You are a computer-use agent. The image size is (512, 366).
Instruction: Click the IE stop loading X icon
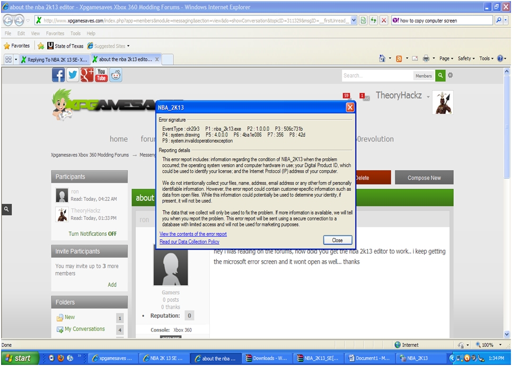[384, 21]
